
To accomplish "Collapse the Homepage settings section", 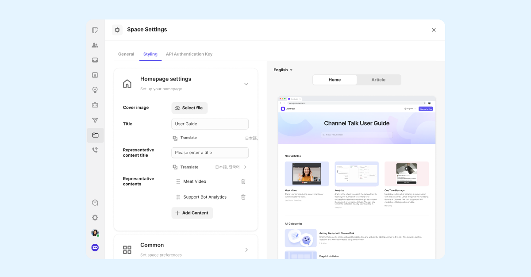I will pos(246,84).
